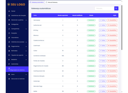Click the scrollbar down arrow
Image resolution: width=128 pixels, height=93 pixels.
click(122, 92)
